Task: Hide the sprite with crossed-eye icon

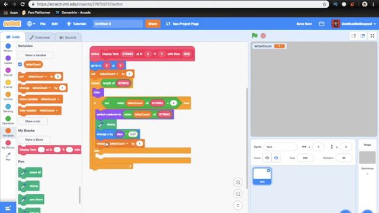Action: tap(276, 158)
